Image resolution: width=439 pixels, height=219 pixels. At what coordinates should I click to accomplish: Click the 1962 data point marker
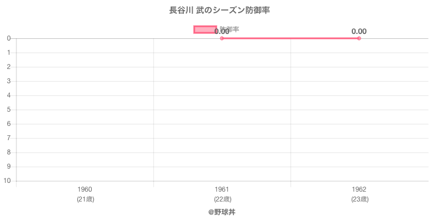click(x=359, y=38)
